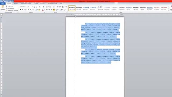Open the line spacing dropdown
This screenshot has height=97, width=172.
(x=57, y=10)
